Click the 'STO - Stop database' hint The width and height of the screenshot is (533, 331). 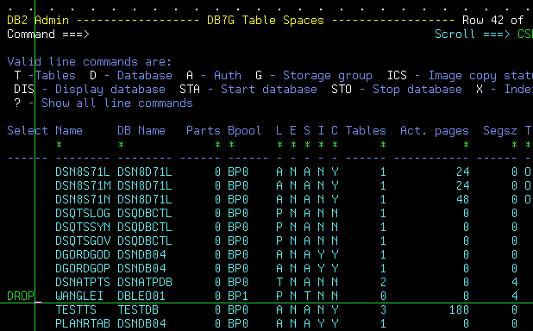(397, 90)
